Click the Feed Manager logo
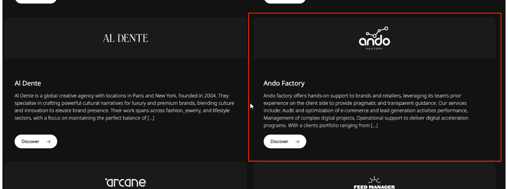The width and height of the screenshot is (508, 189). [x=374, y=187]
